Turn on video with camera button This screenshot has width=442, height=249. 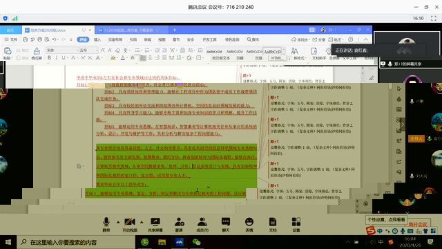coord(130,224)
